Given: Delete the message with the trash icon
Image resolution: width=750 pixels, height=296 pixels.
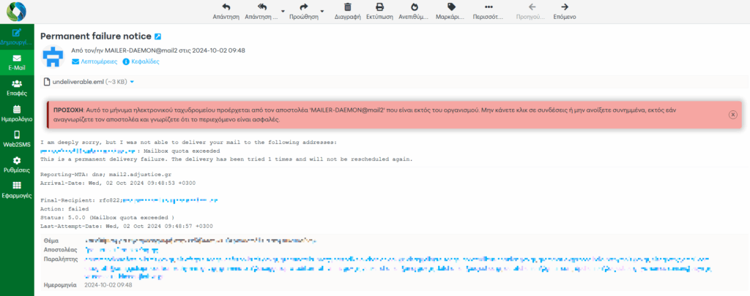Looking at the screenshot, I should [348, 10].
